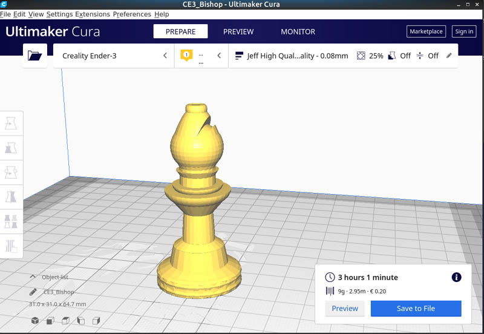Select the Per Model Settings tool
Screen dimensions: 484x334
(11, 221)
